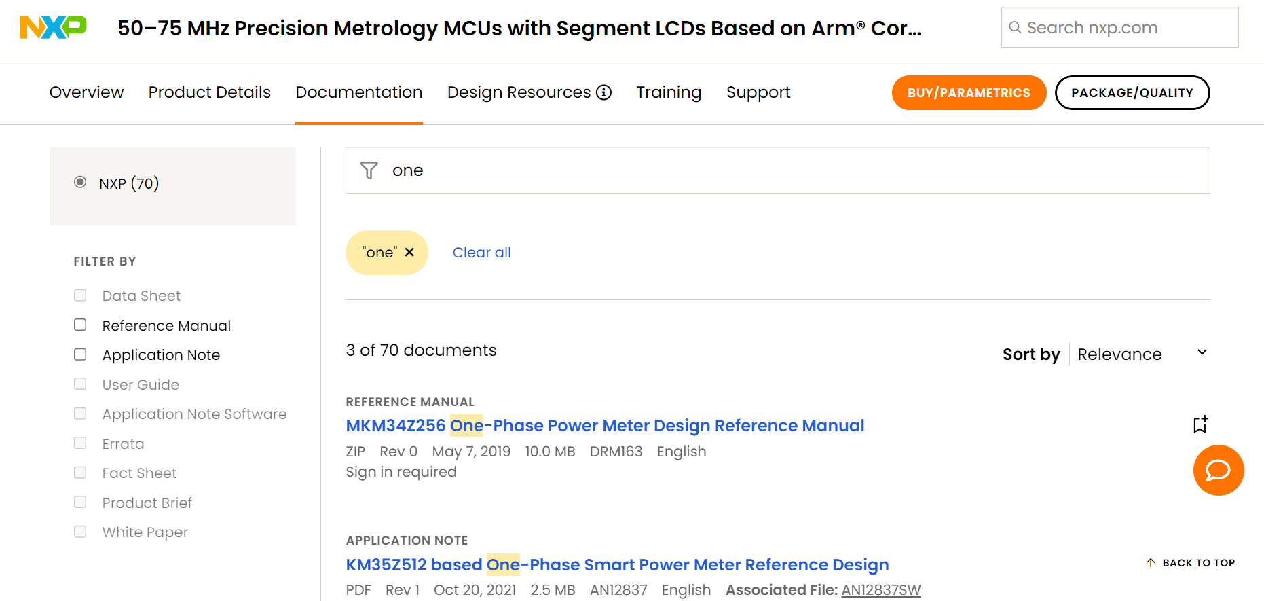Click the Back to Top arrow
Image resolution: width=1264 pixels, height=601 pixels.
coord(1151,562)
